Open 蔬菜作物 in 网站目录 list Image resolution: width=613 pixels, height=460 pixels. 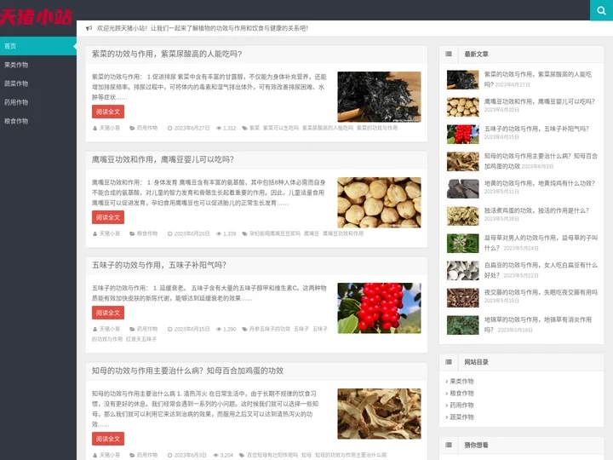coord(461,417)
